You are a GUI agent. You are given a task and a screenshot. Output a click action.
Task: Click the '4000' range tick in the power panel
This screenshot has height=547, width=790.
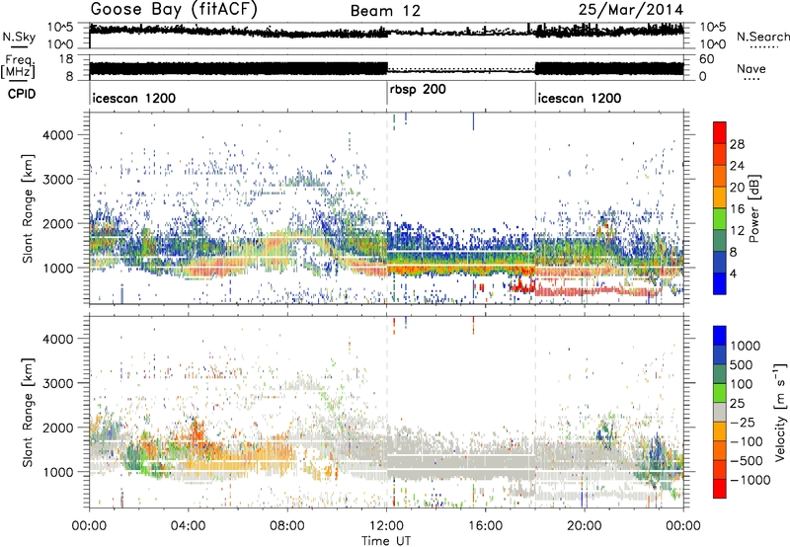[x=58, y=135]
